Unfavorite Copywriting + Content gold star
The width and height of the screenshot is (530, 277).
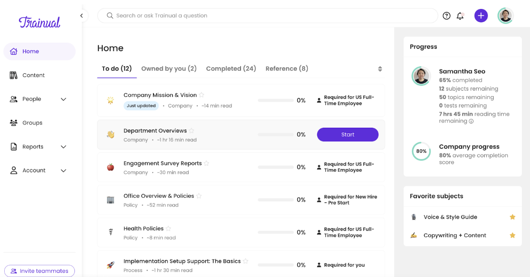tap(513, 235)
